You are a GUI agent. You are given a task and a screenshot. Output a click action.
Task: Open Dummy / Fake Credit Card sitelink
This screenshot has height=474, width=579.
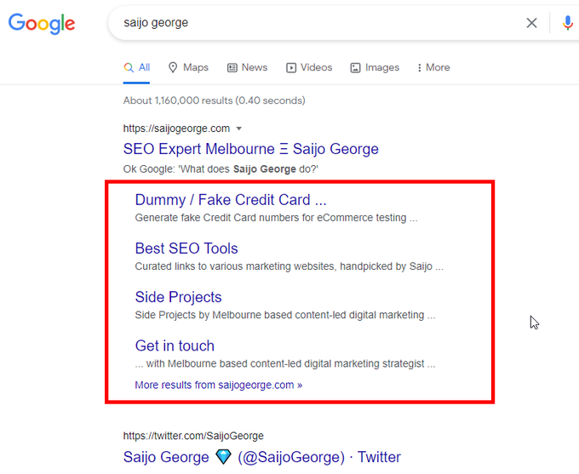click(230, 201)
